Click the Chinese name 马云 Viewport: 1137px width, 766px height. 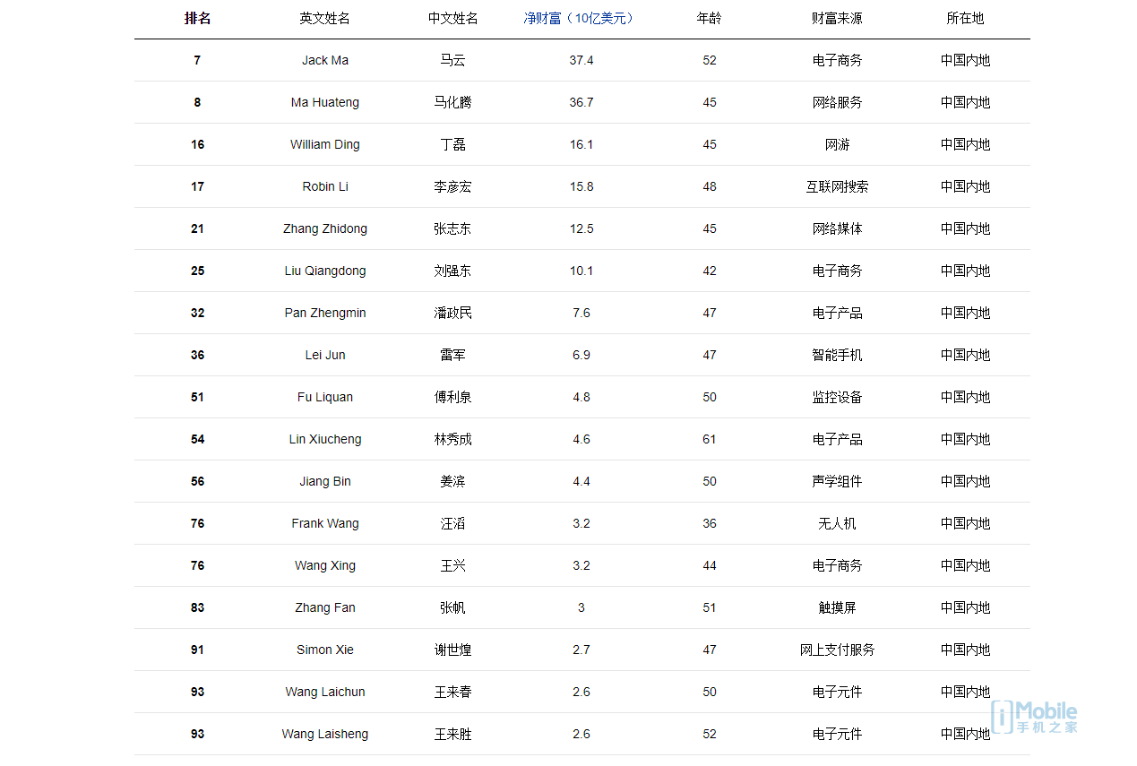pyautogui.click(x=453, y=60)
